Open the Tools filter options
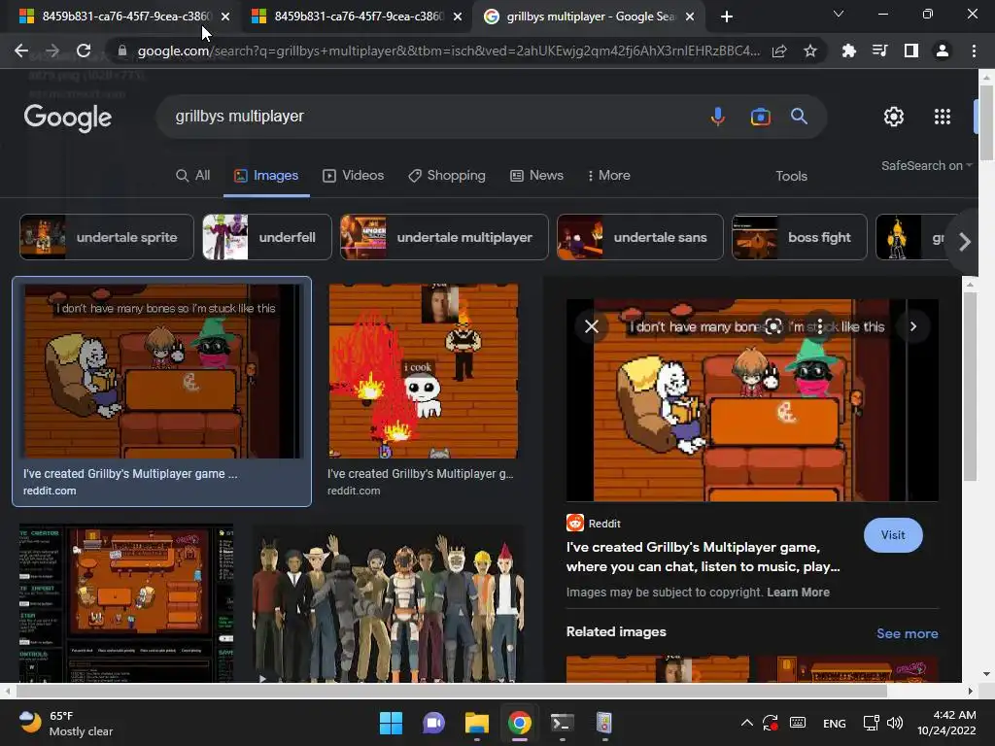995x746 pixels. coord(791,177)
